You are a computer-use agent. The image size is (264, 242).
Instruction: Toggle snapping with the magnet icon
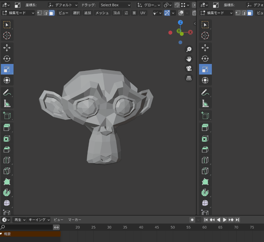pyautogui.click(x=177, y=5)
